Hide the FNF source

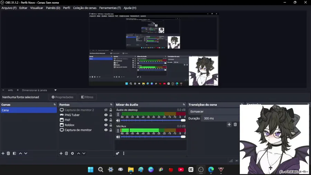(x=106, y=120)
